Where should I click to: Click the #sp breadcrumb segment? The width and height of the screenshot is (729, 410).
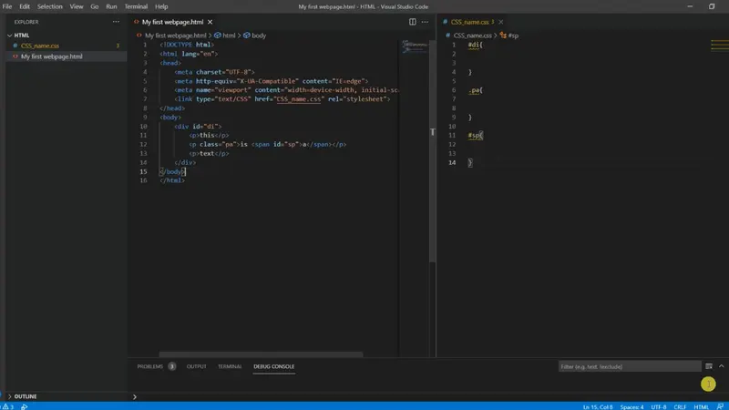(513, 36)
